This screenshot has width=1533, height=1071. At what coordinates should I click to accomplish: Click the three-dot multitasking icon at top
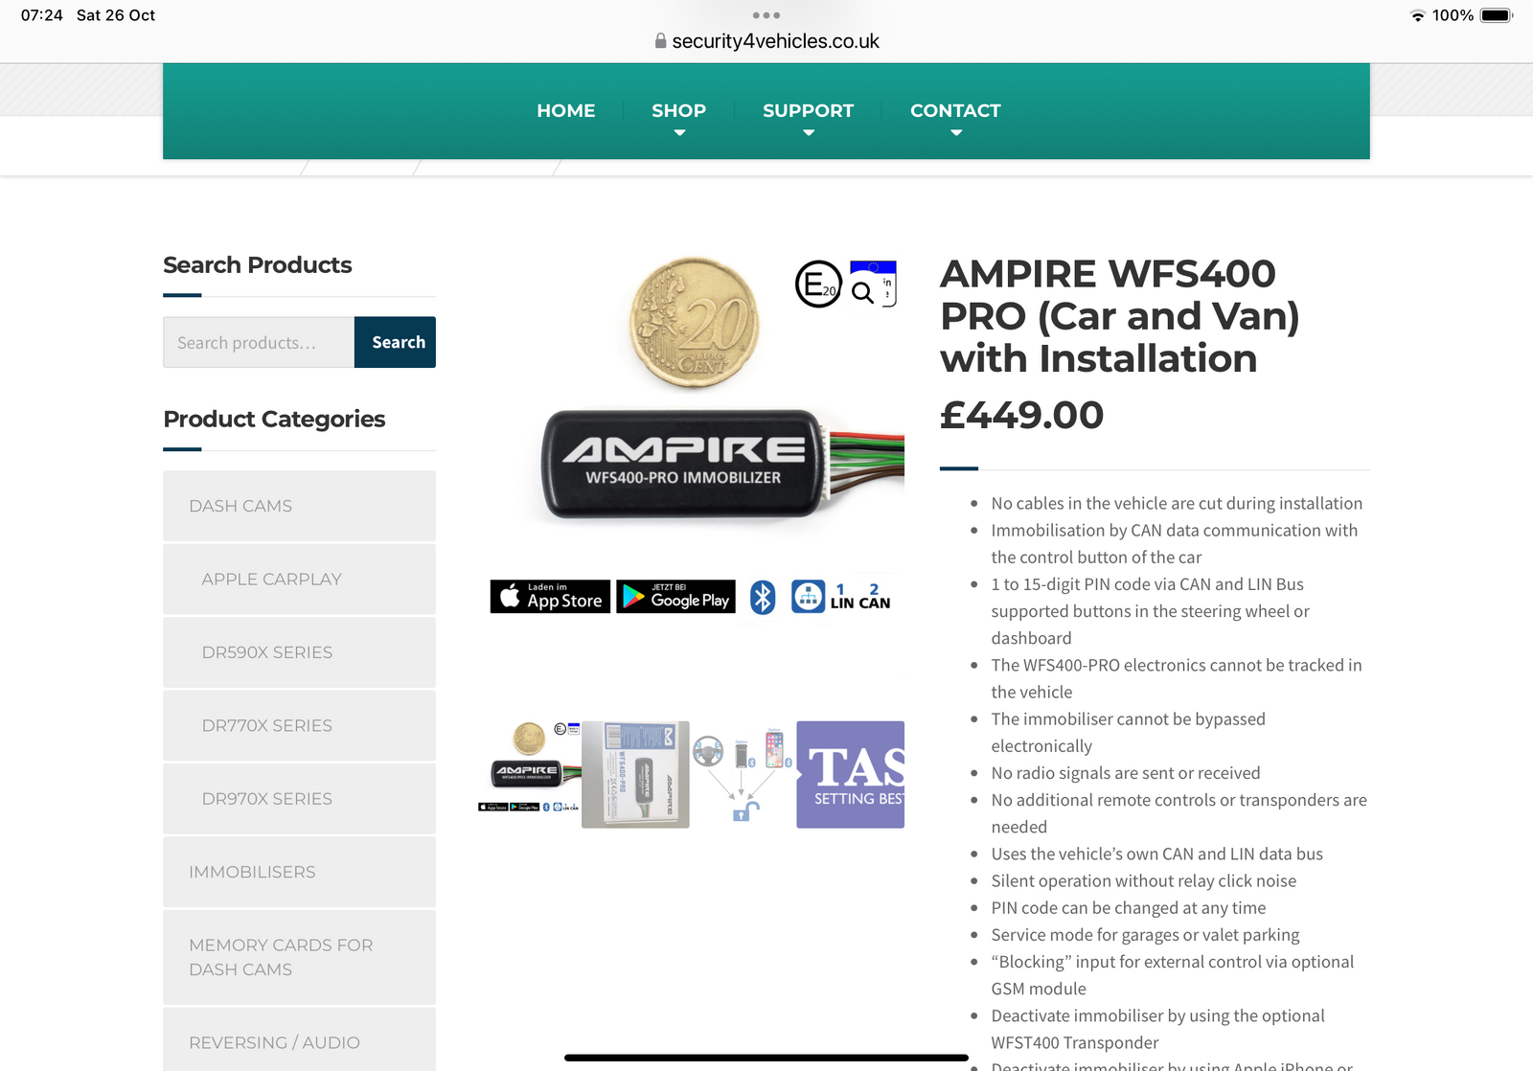pyautogui.click(x=766, y=15)
